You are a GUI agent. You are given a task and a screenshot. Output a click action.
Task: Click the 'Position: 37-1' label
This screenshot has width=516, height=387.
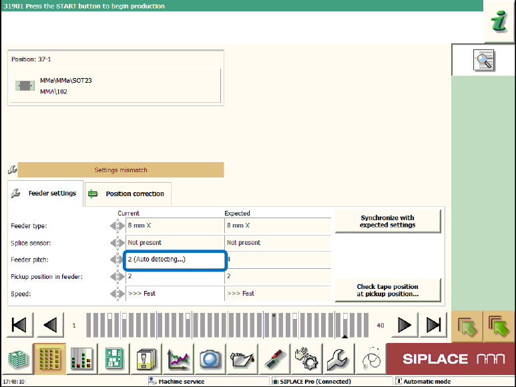click(x=31, y=59)
